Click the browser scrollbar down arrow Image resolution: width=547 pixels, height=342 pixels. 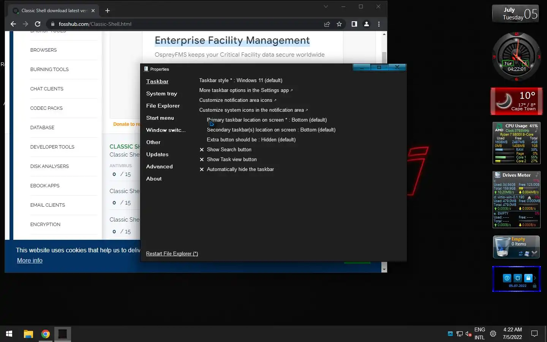point(384,269)
